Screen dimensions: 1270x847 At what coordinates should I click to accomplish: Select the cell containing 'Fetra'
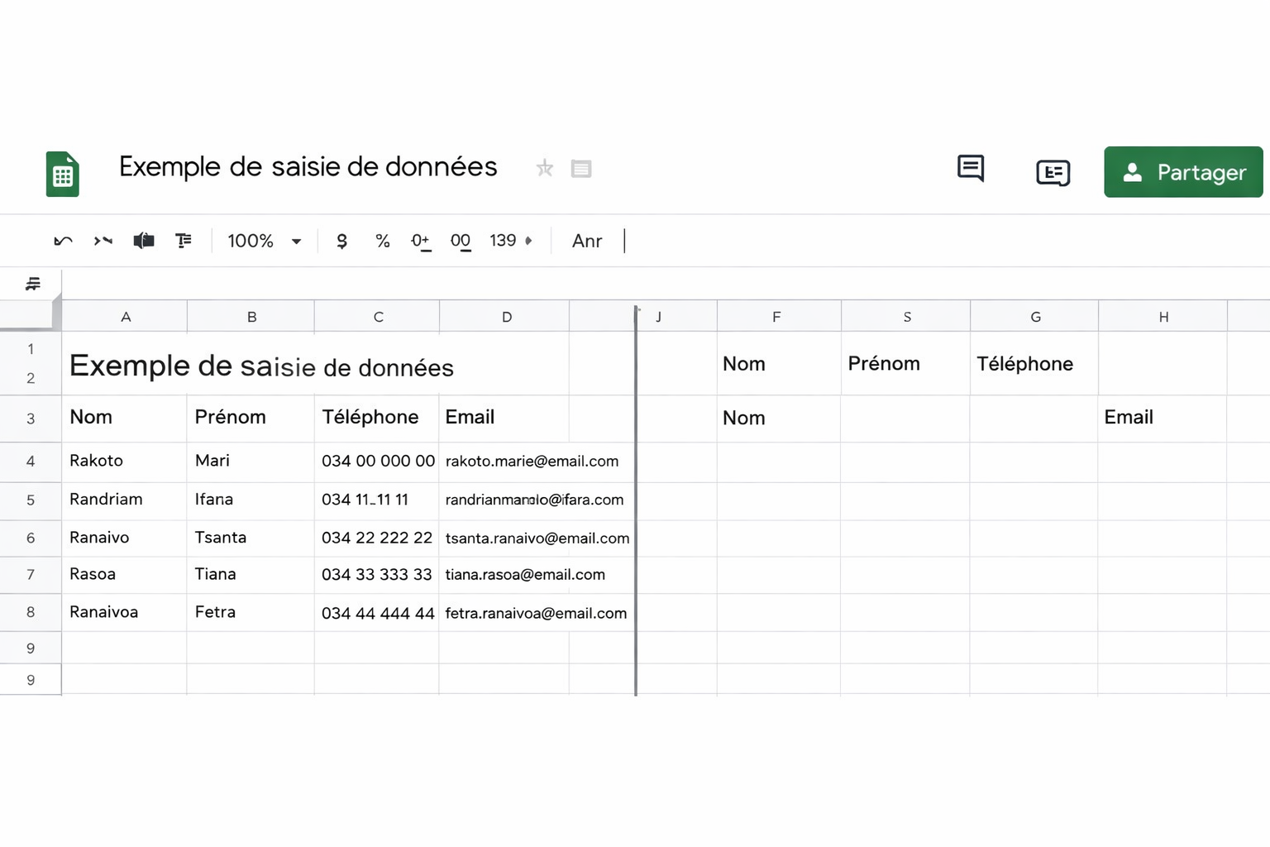click(x=251, y=612)
